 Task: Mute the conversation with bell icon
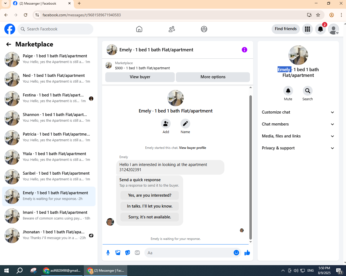(288, 91)
